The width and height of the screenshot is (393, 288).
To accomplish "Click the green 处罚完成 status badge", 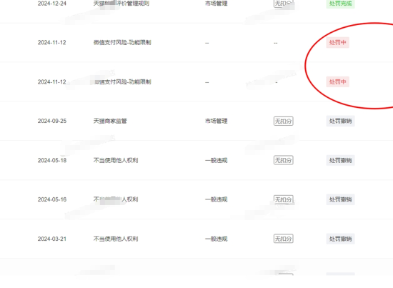I will (340, 4).
